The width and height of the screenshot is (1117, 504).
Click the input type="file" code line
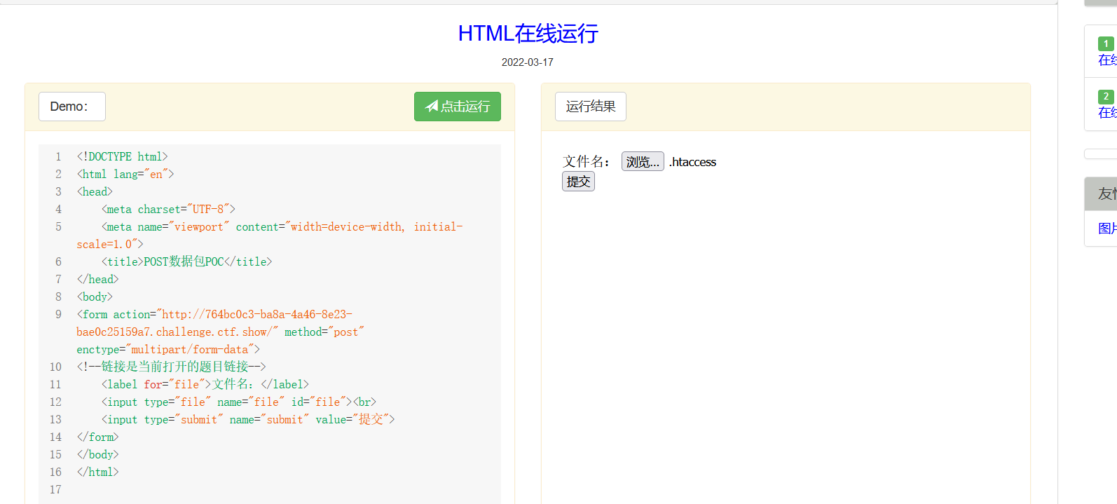[x=239, y=402]
